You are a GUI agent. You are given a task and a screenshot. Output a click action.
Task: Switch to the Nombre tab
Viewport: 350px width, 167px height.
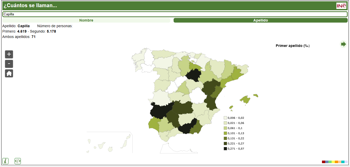(x=86, y=20)
